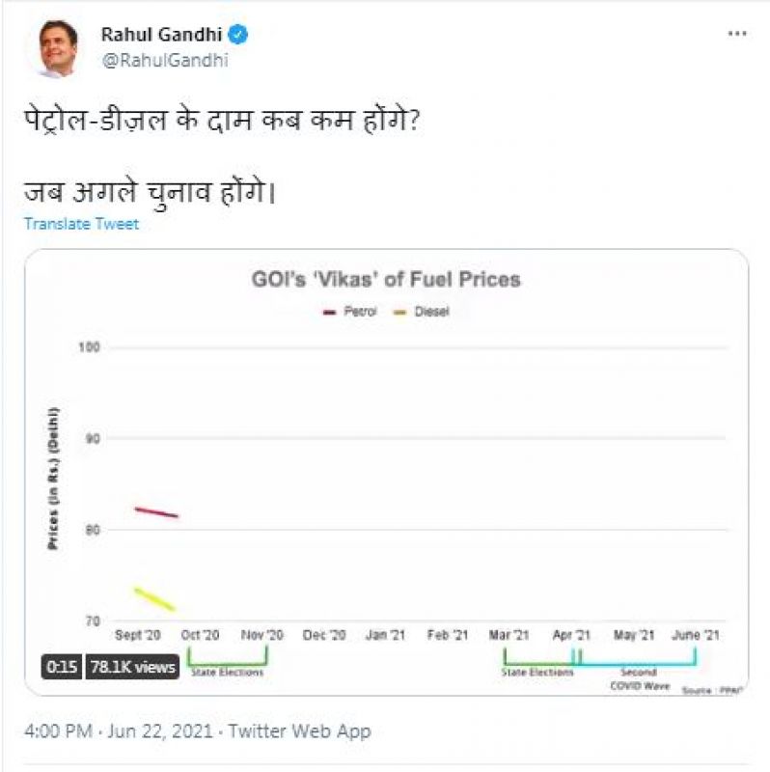Click the yellow Diesel legend swatch
This screenshot has width=770, height=772.
click(x=399, y=312)
